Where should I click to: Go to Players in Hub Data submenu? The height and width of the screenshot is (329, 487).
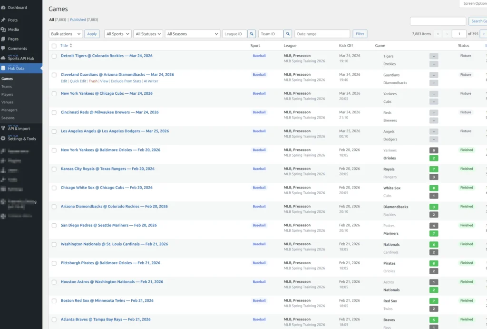coord(7,94)
